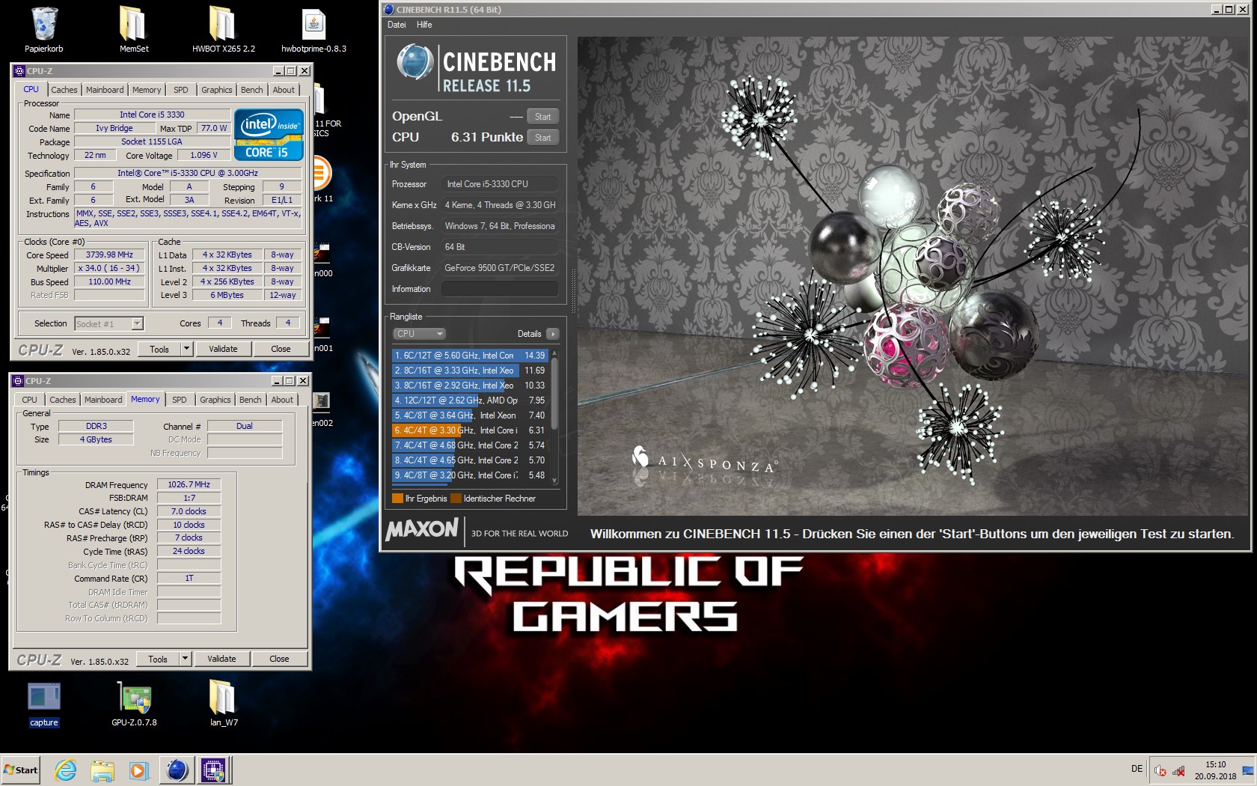Click the Cinebench title bar icon
Screen dimensions: 1257x786
click(x=388, y=10)
